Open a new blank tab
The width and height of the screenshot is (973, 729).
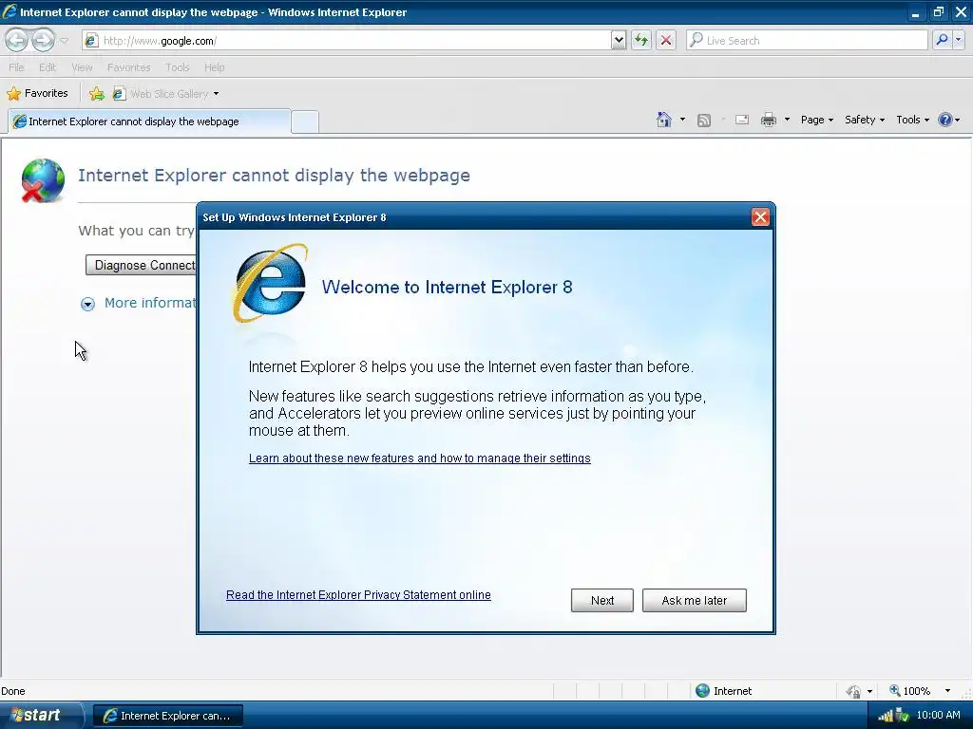click(305, 121)
